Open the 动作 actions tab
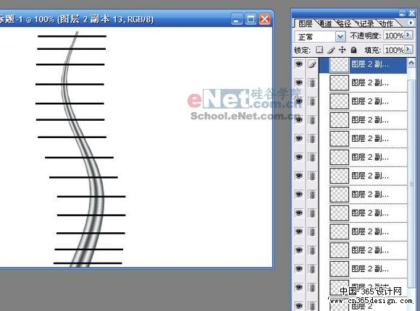Viewport: 420px width, 311px height. click(x=387, y=24)
